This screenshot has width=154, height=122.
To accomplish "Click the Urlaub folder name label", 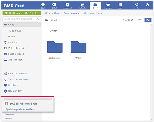I will pos(78,58).
